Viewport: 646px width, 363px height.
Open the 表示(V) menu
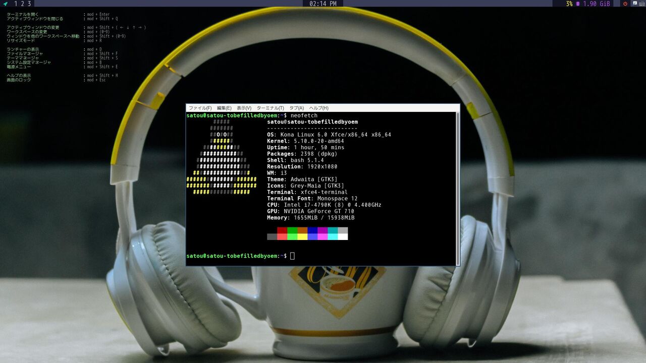(244, 108)
